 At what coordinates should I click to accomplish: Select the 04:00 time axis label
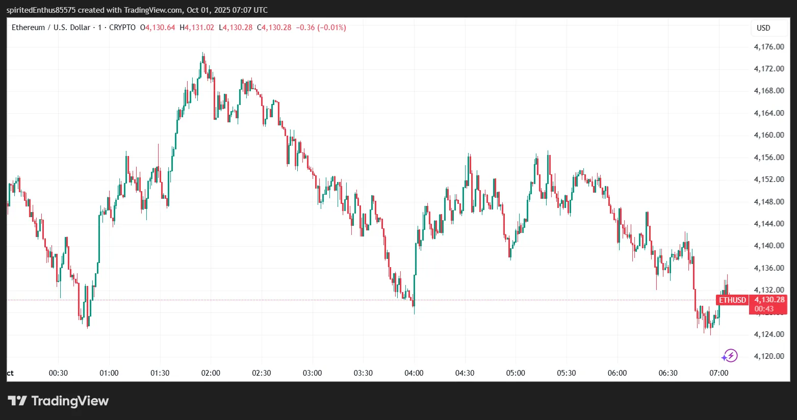point(414,373)
